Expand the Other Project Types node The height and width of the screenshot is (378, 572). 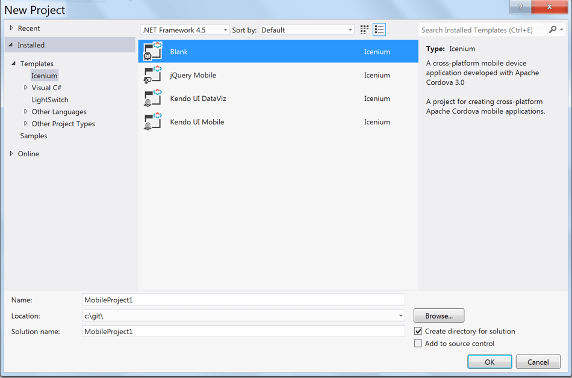pos(25,123)
